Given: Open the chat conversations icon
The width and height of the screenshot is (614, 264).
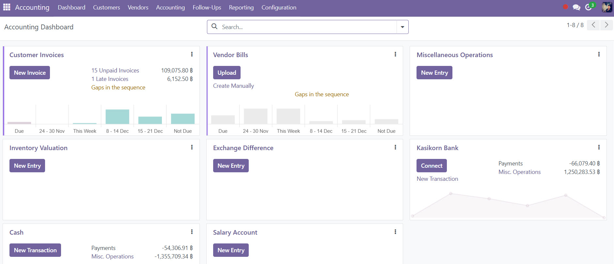Looking at the screenshot, I should pyautogui.click(x=576, y=7).
